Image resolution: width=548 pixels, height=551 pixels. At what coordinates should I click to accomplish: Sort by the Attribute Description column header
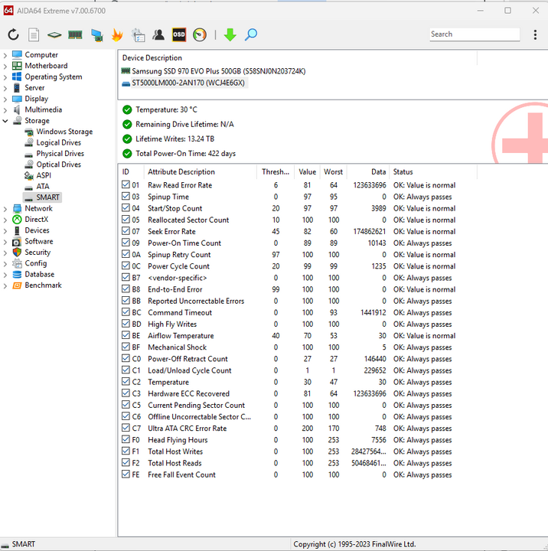point(181,172)
